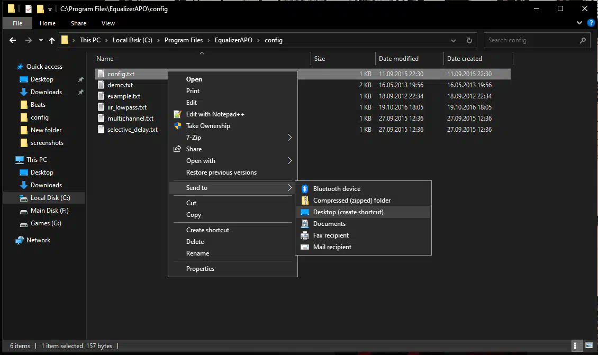Click the Documents icon in Send to submenu
The width and height of the screenshot is (598, 355).
(x=305, y=224)
